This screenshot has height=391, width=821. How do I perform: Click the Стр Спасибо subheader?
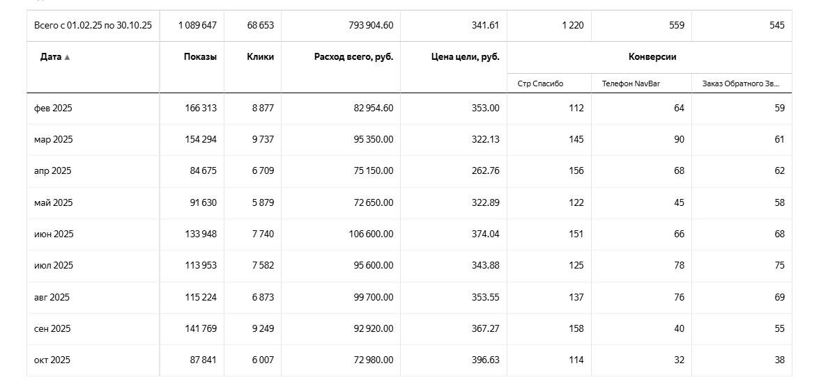pyautogui.click(x=540, y=84)
